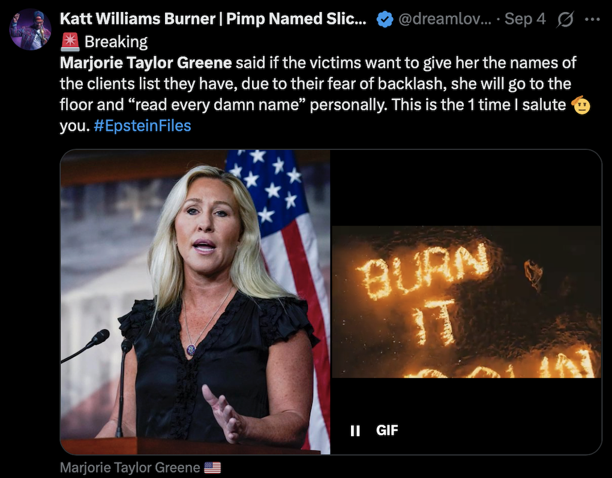Click the GIF label badge
612x478 pixels.
click(x=387, y=430)
